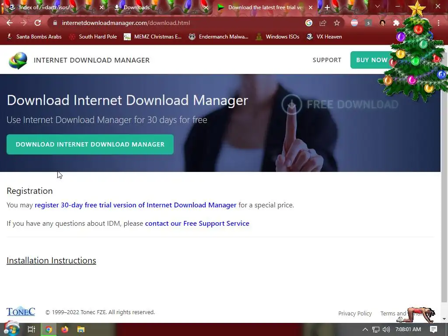Open Windows ISOs bookmark
448x336 pixels.
277,37
